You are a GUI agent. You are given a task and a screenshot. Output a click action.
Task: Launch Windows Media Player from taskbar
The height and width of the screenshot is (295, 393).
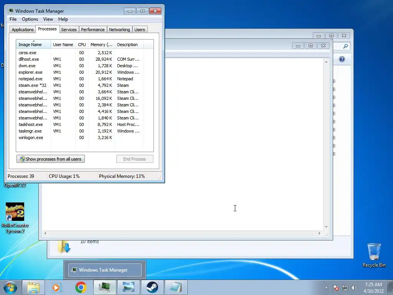point(57,287)
